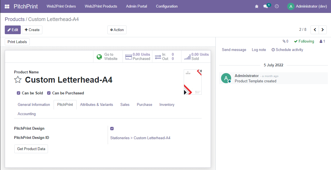Viewport: 331px width, 170px height.
Task: Switch to Inventory tab
Action: [x=167, y=104]
